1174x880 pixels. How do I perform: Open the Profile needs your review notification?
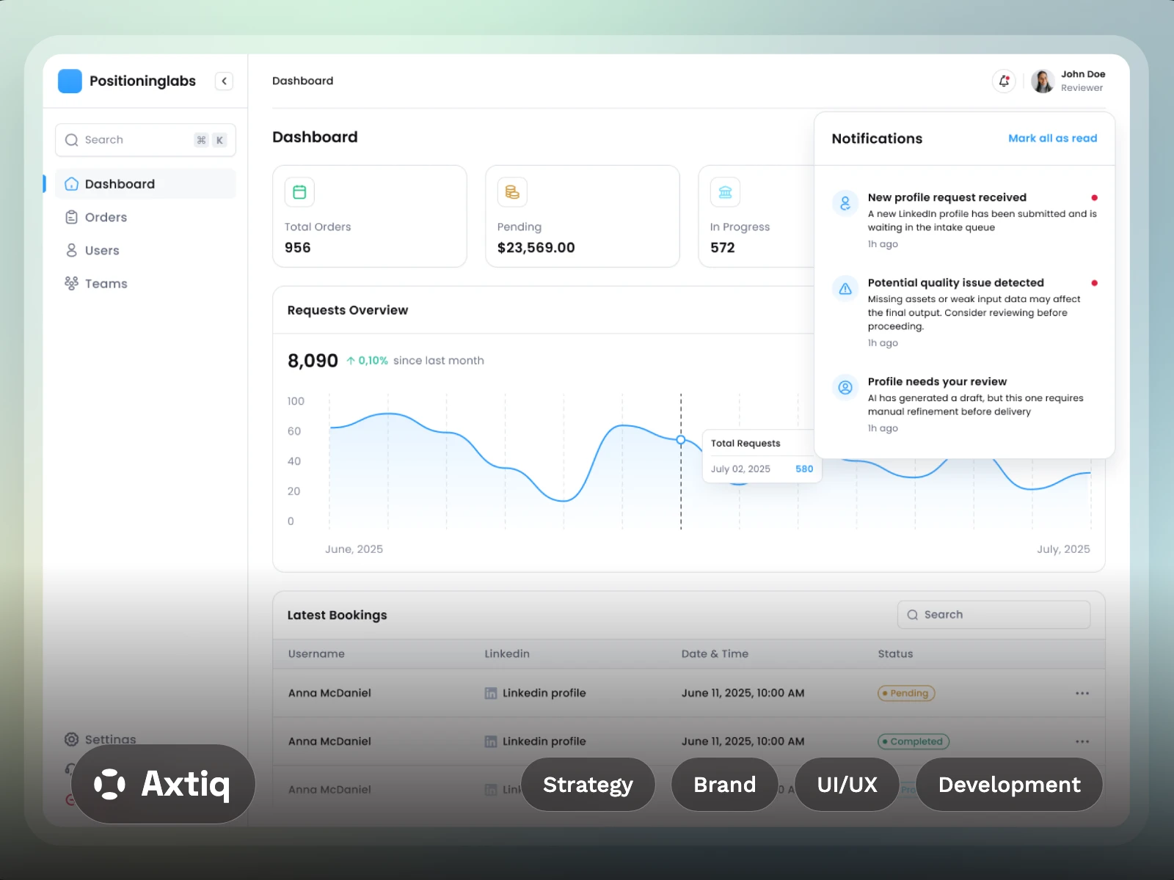[964, 404]
